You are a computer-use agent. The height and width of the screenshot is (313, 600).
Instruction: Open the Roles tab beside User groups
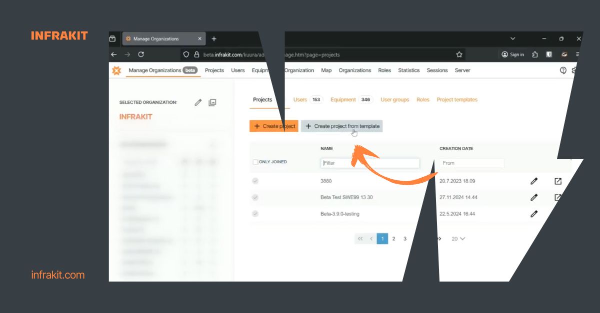pos(423,100)
